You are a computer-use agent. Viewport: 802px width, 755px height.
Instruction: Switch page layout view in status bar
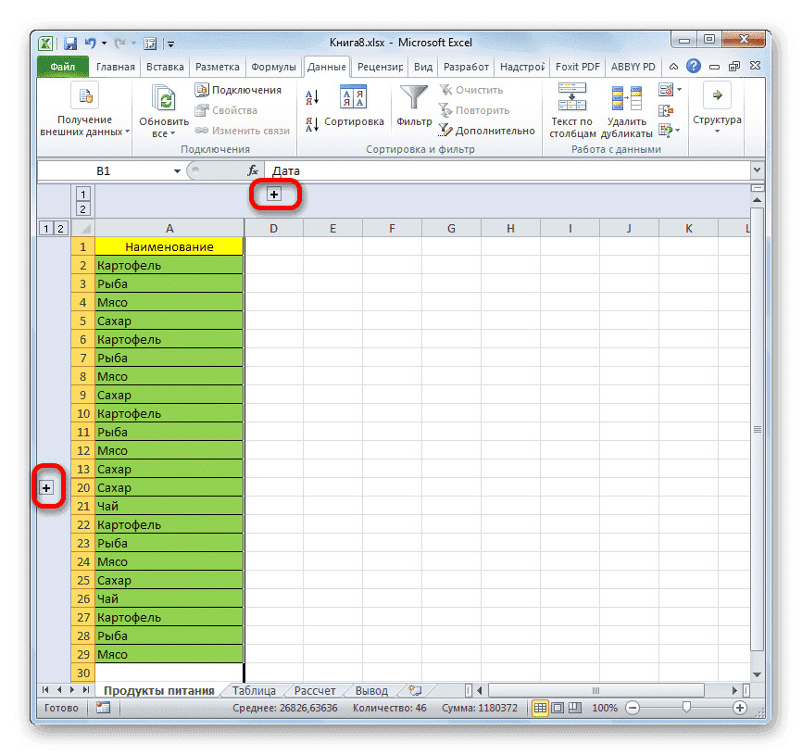click(557, 708)
